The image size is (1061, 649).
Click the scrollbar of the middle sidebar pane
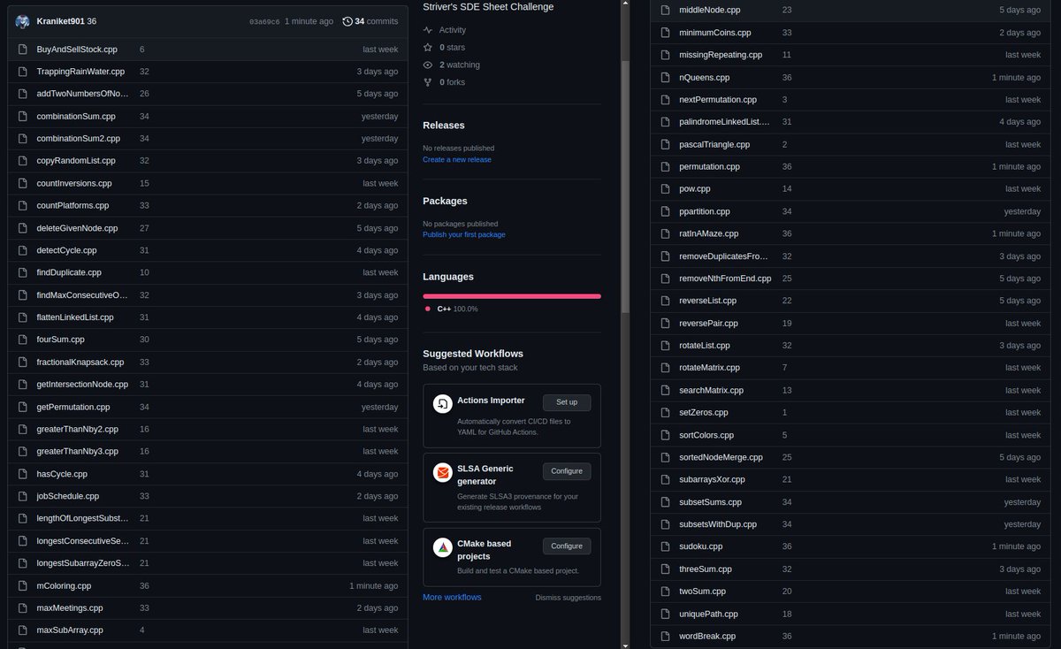pos(625,186)
